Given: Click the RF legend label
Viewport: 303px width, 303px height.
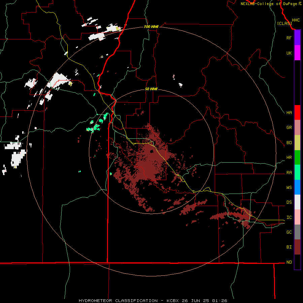Looking at the screenshot, I should [289, 38].
